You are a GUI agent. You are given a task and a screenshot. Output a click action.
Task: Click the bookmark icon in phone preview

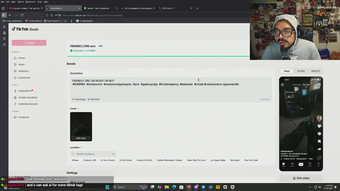(319, 141)
